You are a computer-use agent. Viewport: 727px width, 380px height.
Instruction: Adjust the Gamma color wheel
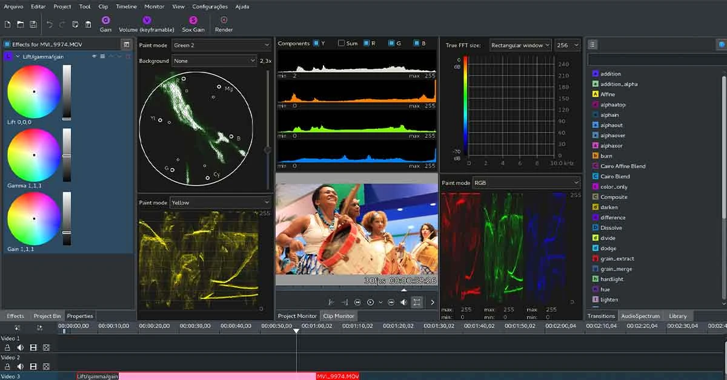pyautogui.click(x=33, y=154)
